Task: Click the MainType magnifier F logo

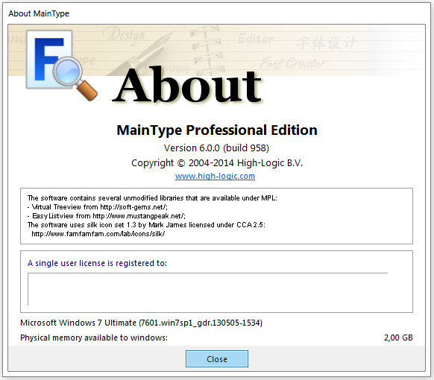Action: [x=61, y=65]
